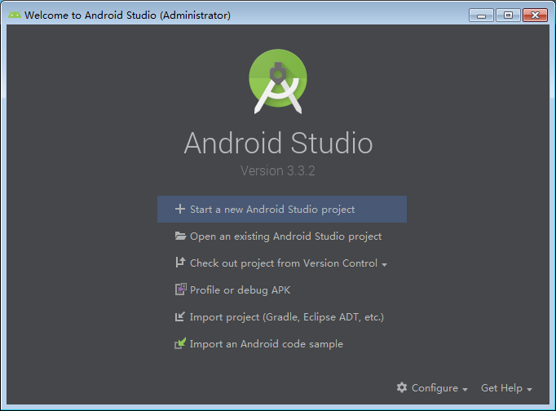Click the Configure gear icon
556x411 pixels.
point(402,387)
